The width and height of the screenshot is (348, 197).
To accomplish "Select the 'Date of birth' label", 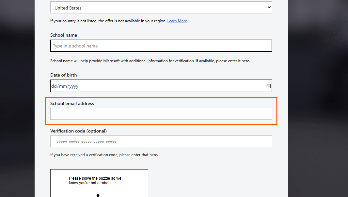I will [x=63, y=75].
